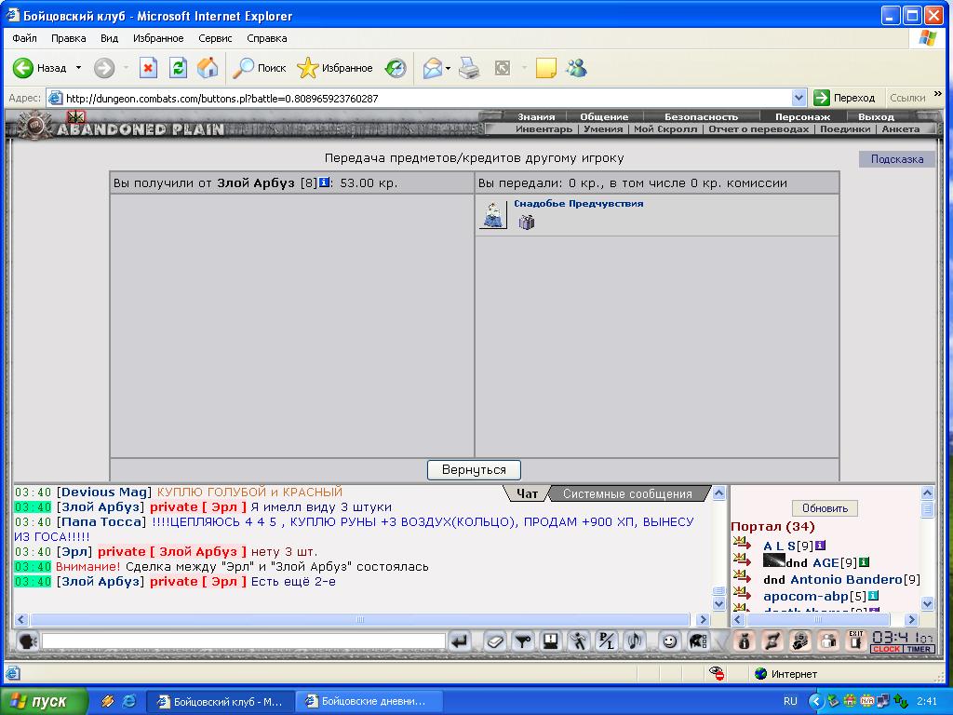This screenshot has width=953, height=715.
Task: Open Favorites (Избранное) star in toolbar
Action: coord(334,68)
